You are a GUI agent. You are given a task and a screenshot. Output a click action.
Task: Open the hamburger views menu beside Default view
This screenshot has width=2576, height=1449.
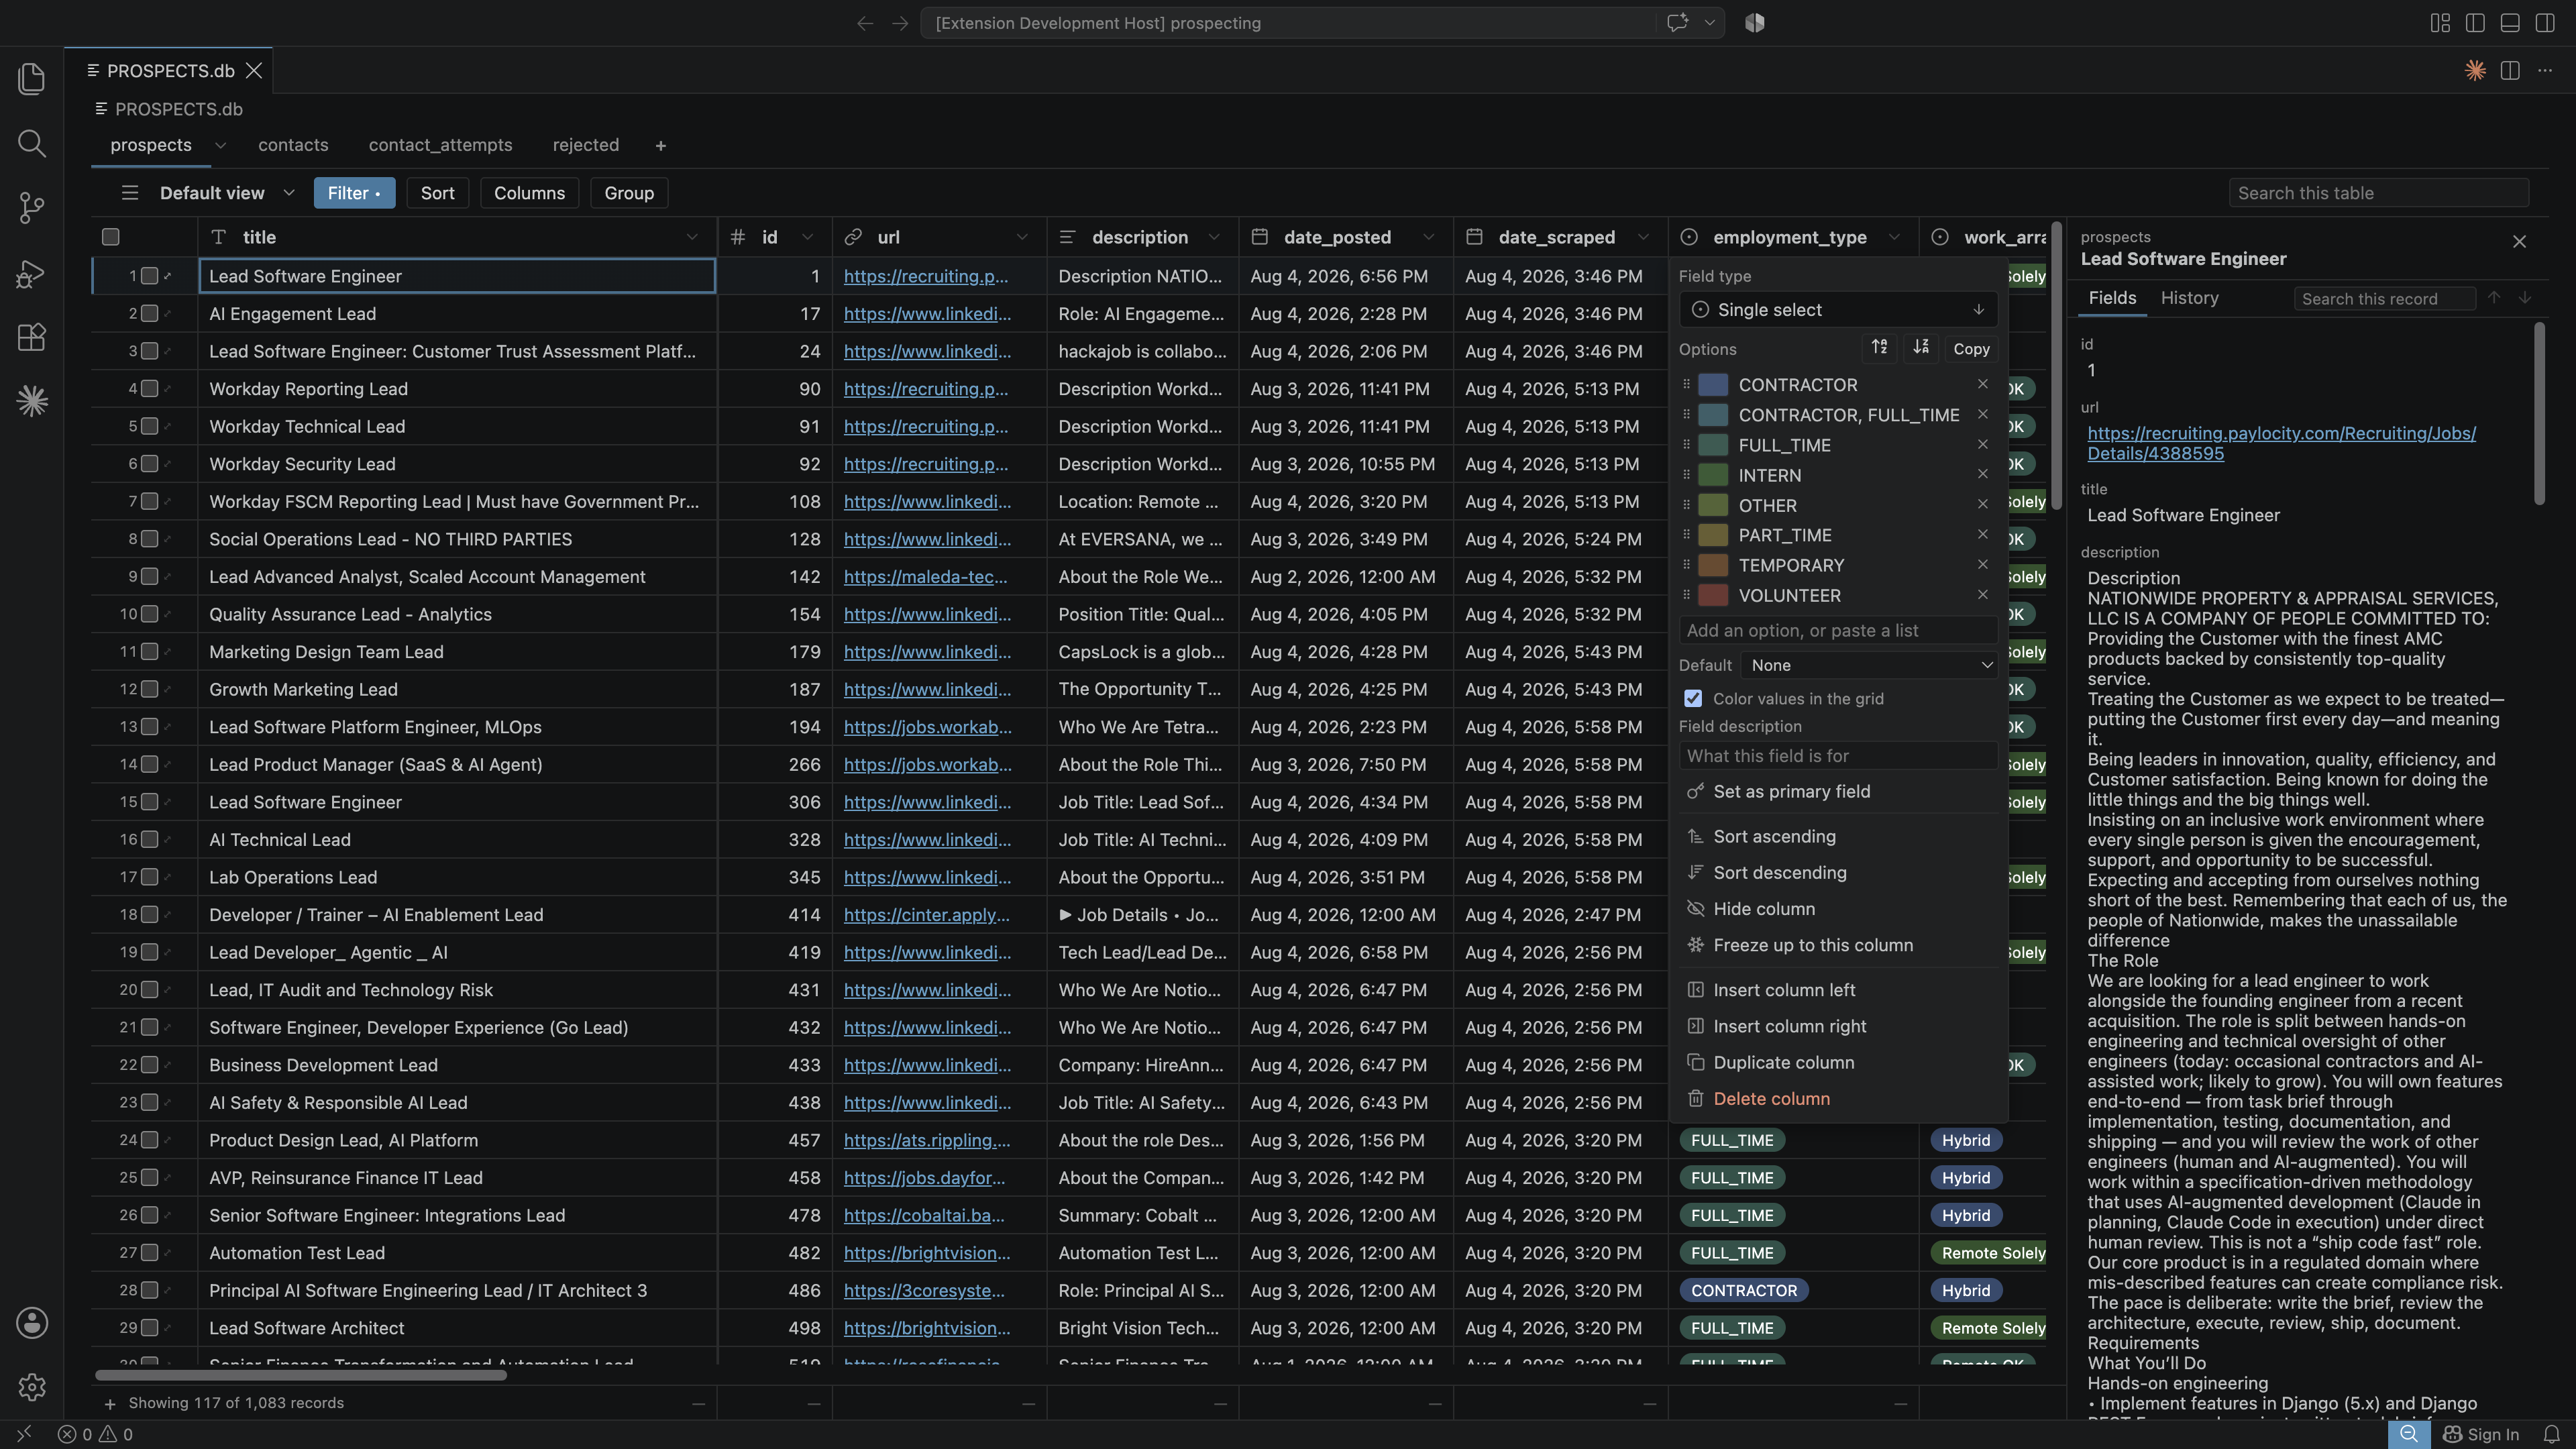[x=129, y=193]
